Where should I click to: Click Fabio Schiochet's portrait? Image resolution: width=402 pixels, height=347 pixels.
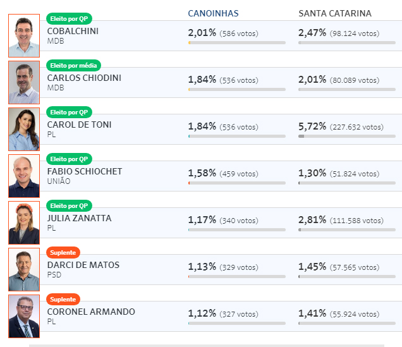tap(24, 176)
